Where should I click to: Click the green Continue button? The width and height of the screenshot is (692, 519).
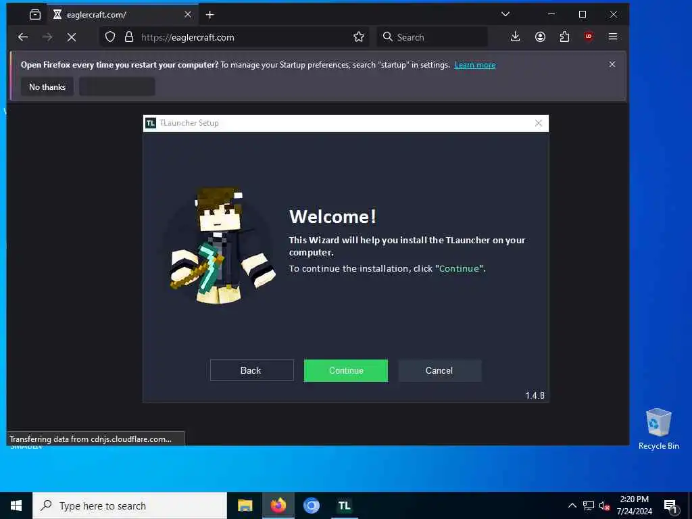click(x=346, y=370)
